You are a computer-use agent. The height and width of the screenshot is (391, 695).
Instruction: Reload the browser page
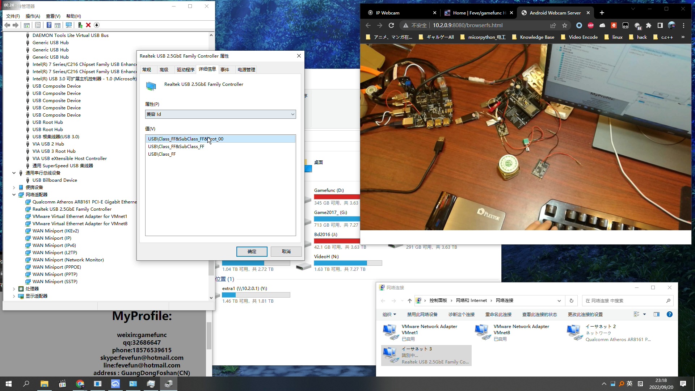coord(391,25)
